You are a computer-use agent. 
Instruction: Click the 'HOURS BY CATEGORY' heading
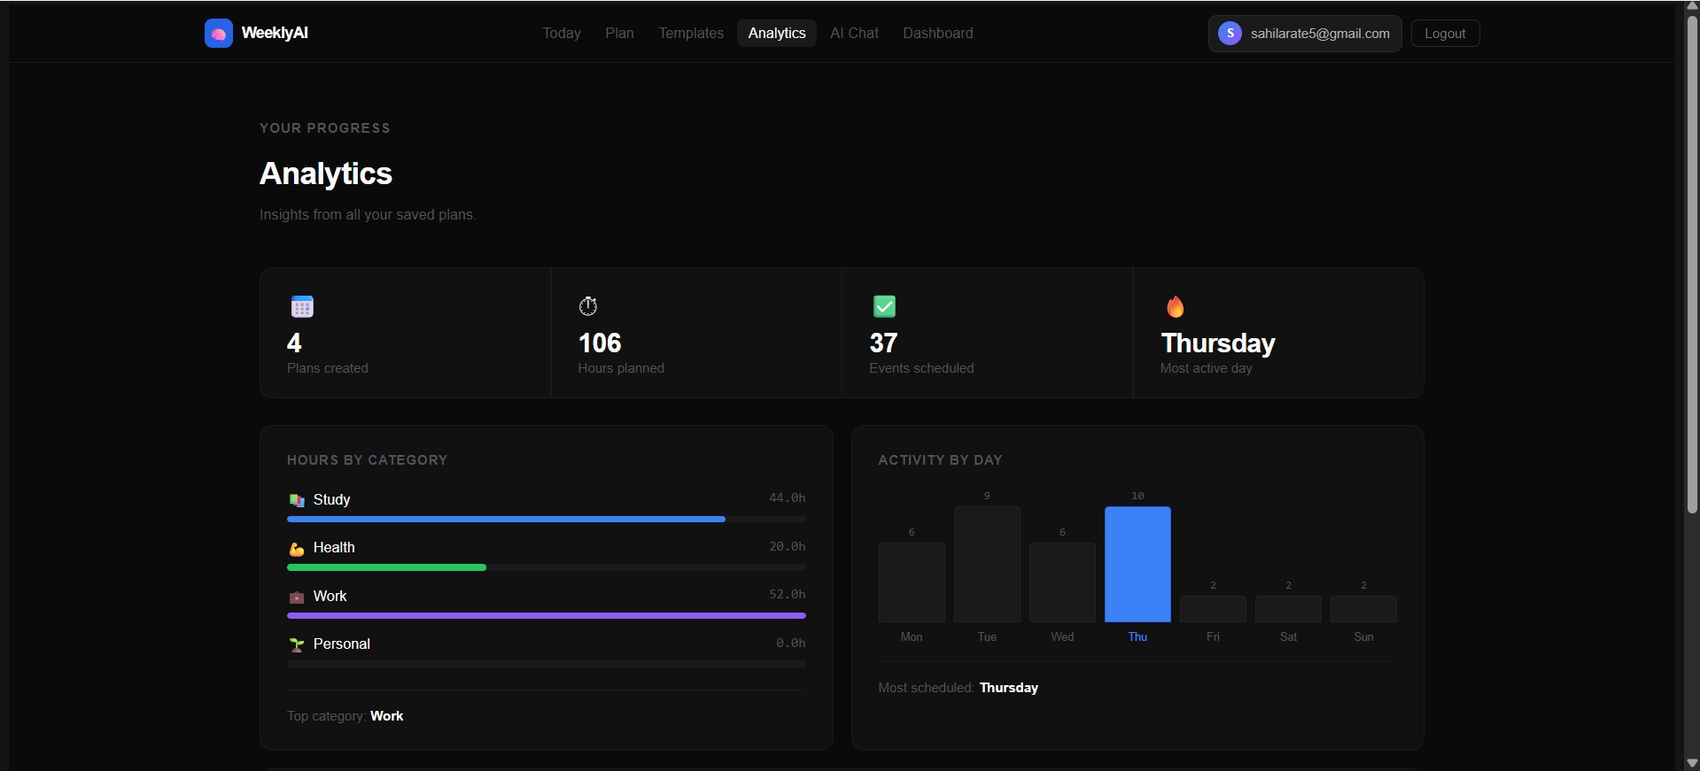pos(368,460)
